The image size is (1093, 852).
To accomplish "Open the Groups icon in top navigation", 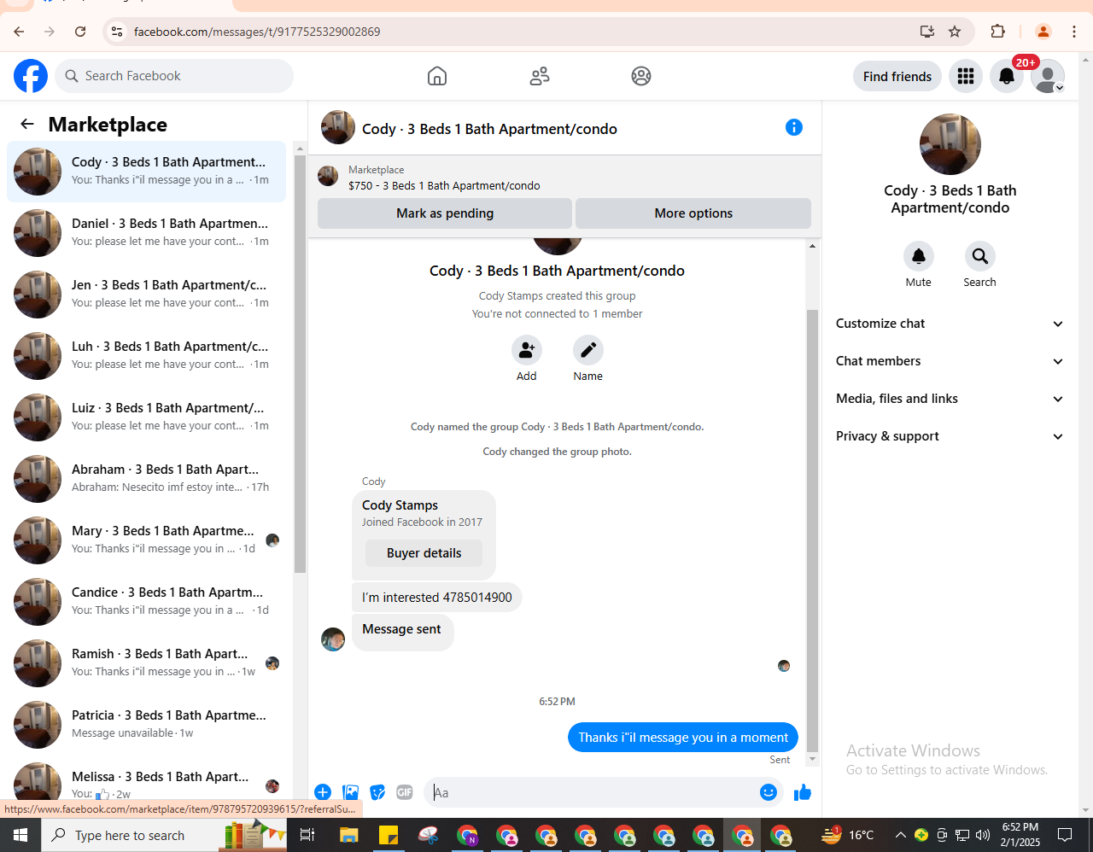I will click(641, 76).
